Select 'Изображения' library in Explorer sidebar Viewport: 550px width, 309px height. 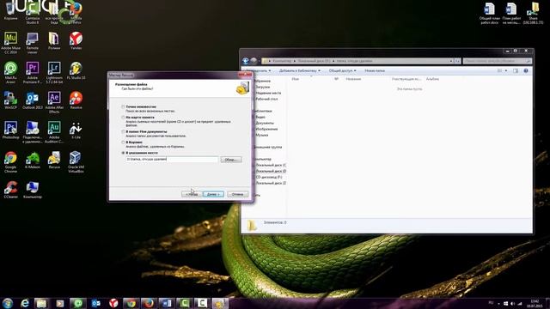[x=266, y=130]
